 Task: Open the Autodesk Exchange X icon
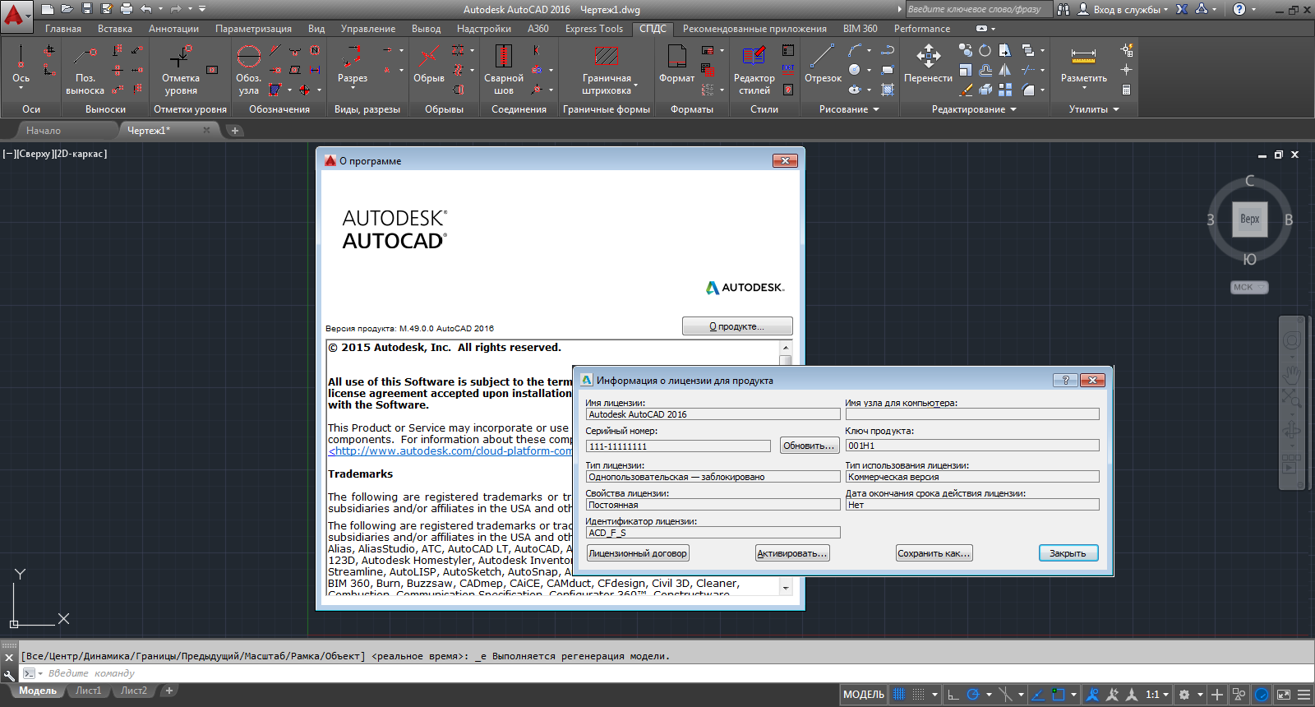[1182, 9]
